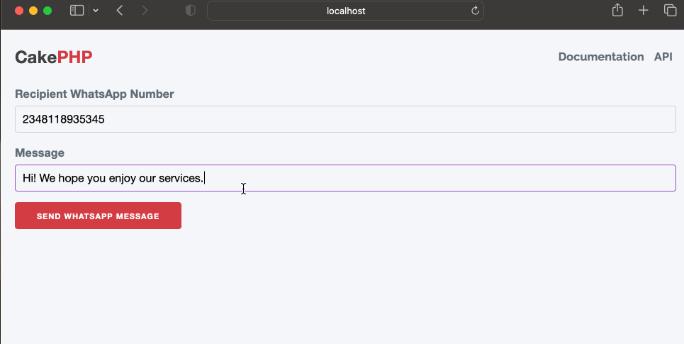Screen dimensions: 684x344
Task: Focus the Recipient WhatsApp Number field
Action: pos(345,119)
